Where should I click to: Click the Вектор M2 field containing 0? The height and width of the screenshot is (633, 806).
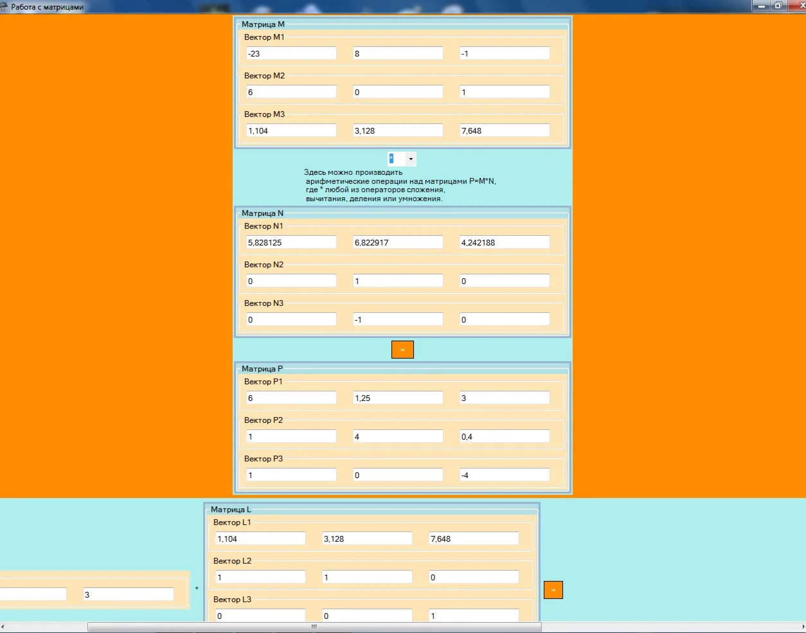tap(398, 92)
